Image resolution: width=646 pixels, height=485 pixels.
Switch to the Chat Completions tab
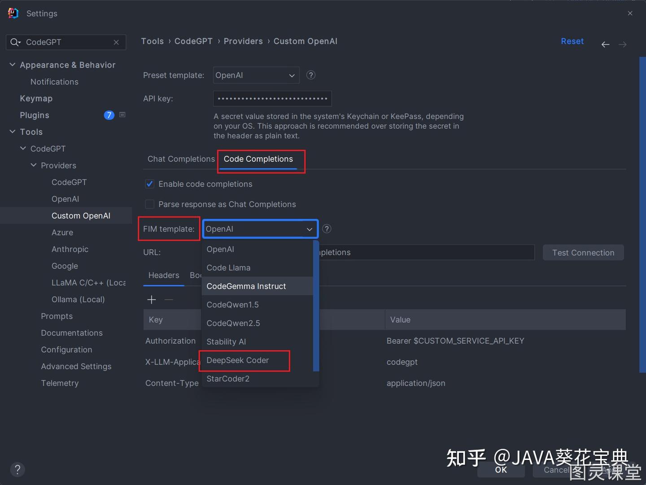181,159
